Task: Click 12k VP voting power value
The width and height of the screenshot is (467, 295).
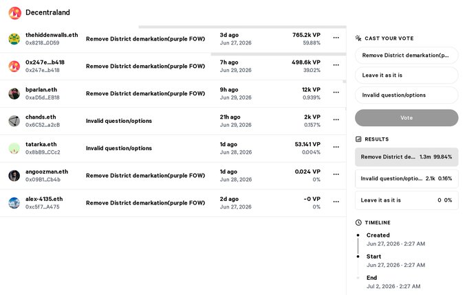Action: coord(311,89)
